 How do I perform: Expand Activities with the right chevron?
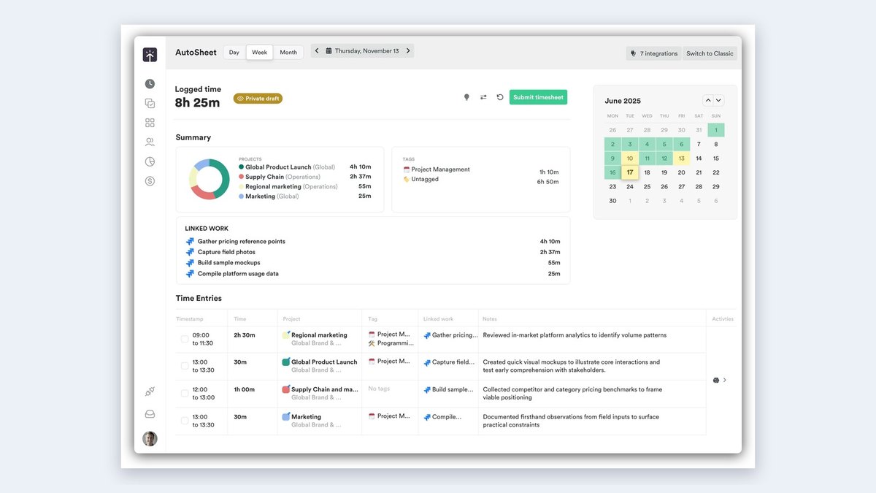[725, 380]
